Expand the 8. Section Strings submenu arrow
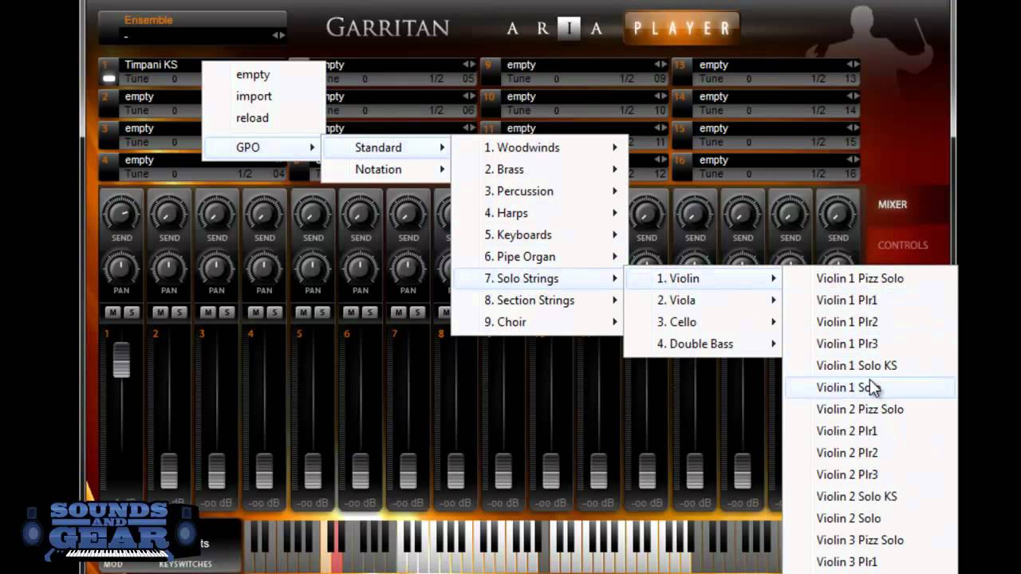This screenshot has width=1021, height=574. click(x=615, y=300)
